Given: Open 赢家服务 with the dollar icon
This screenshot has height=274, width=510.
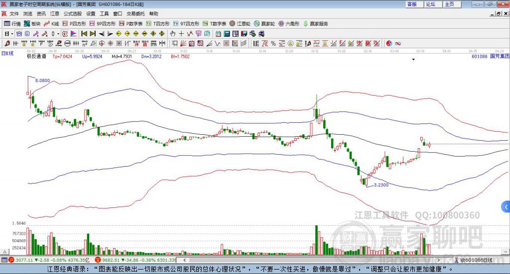Looking at the screenshot, I should tap(315, 24).
